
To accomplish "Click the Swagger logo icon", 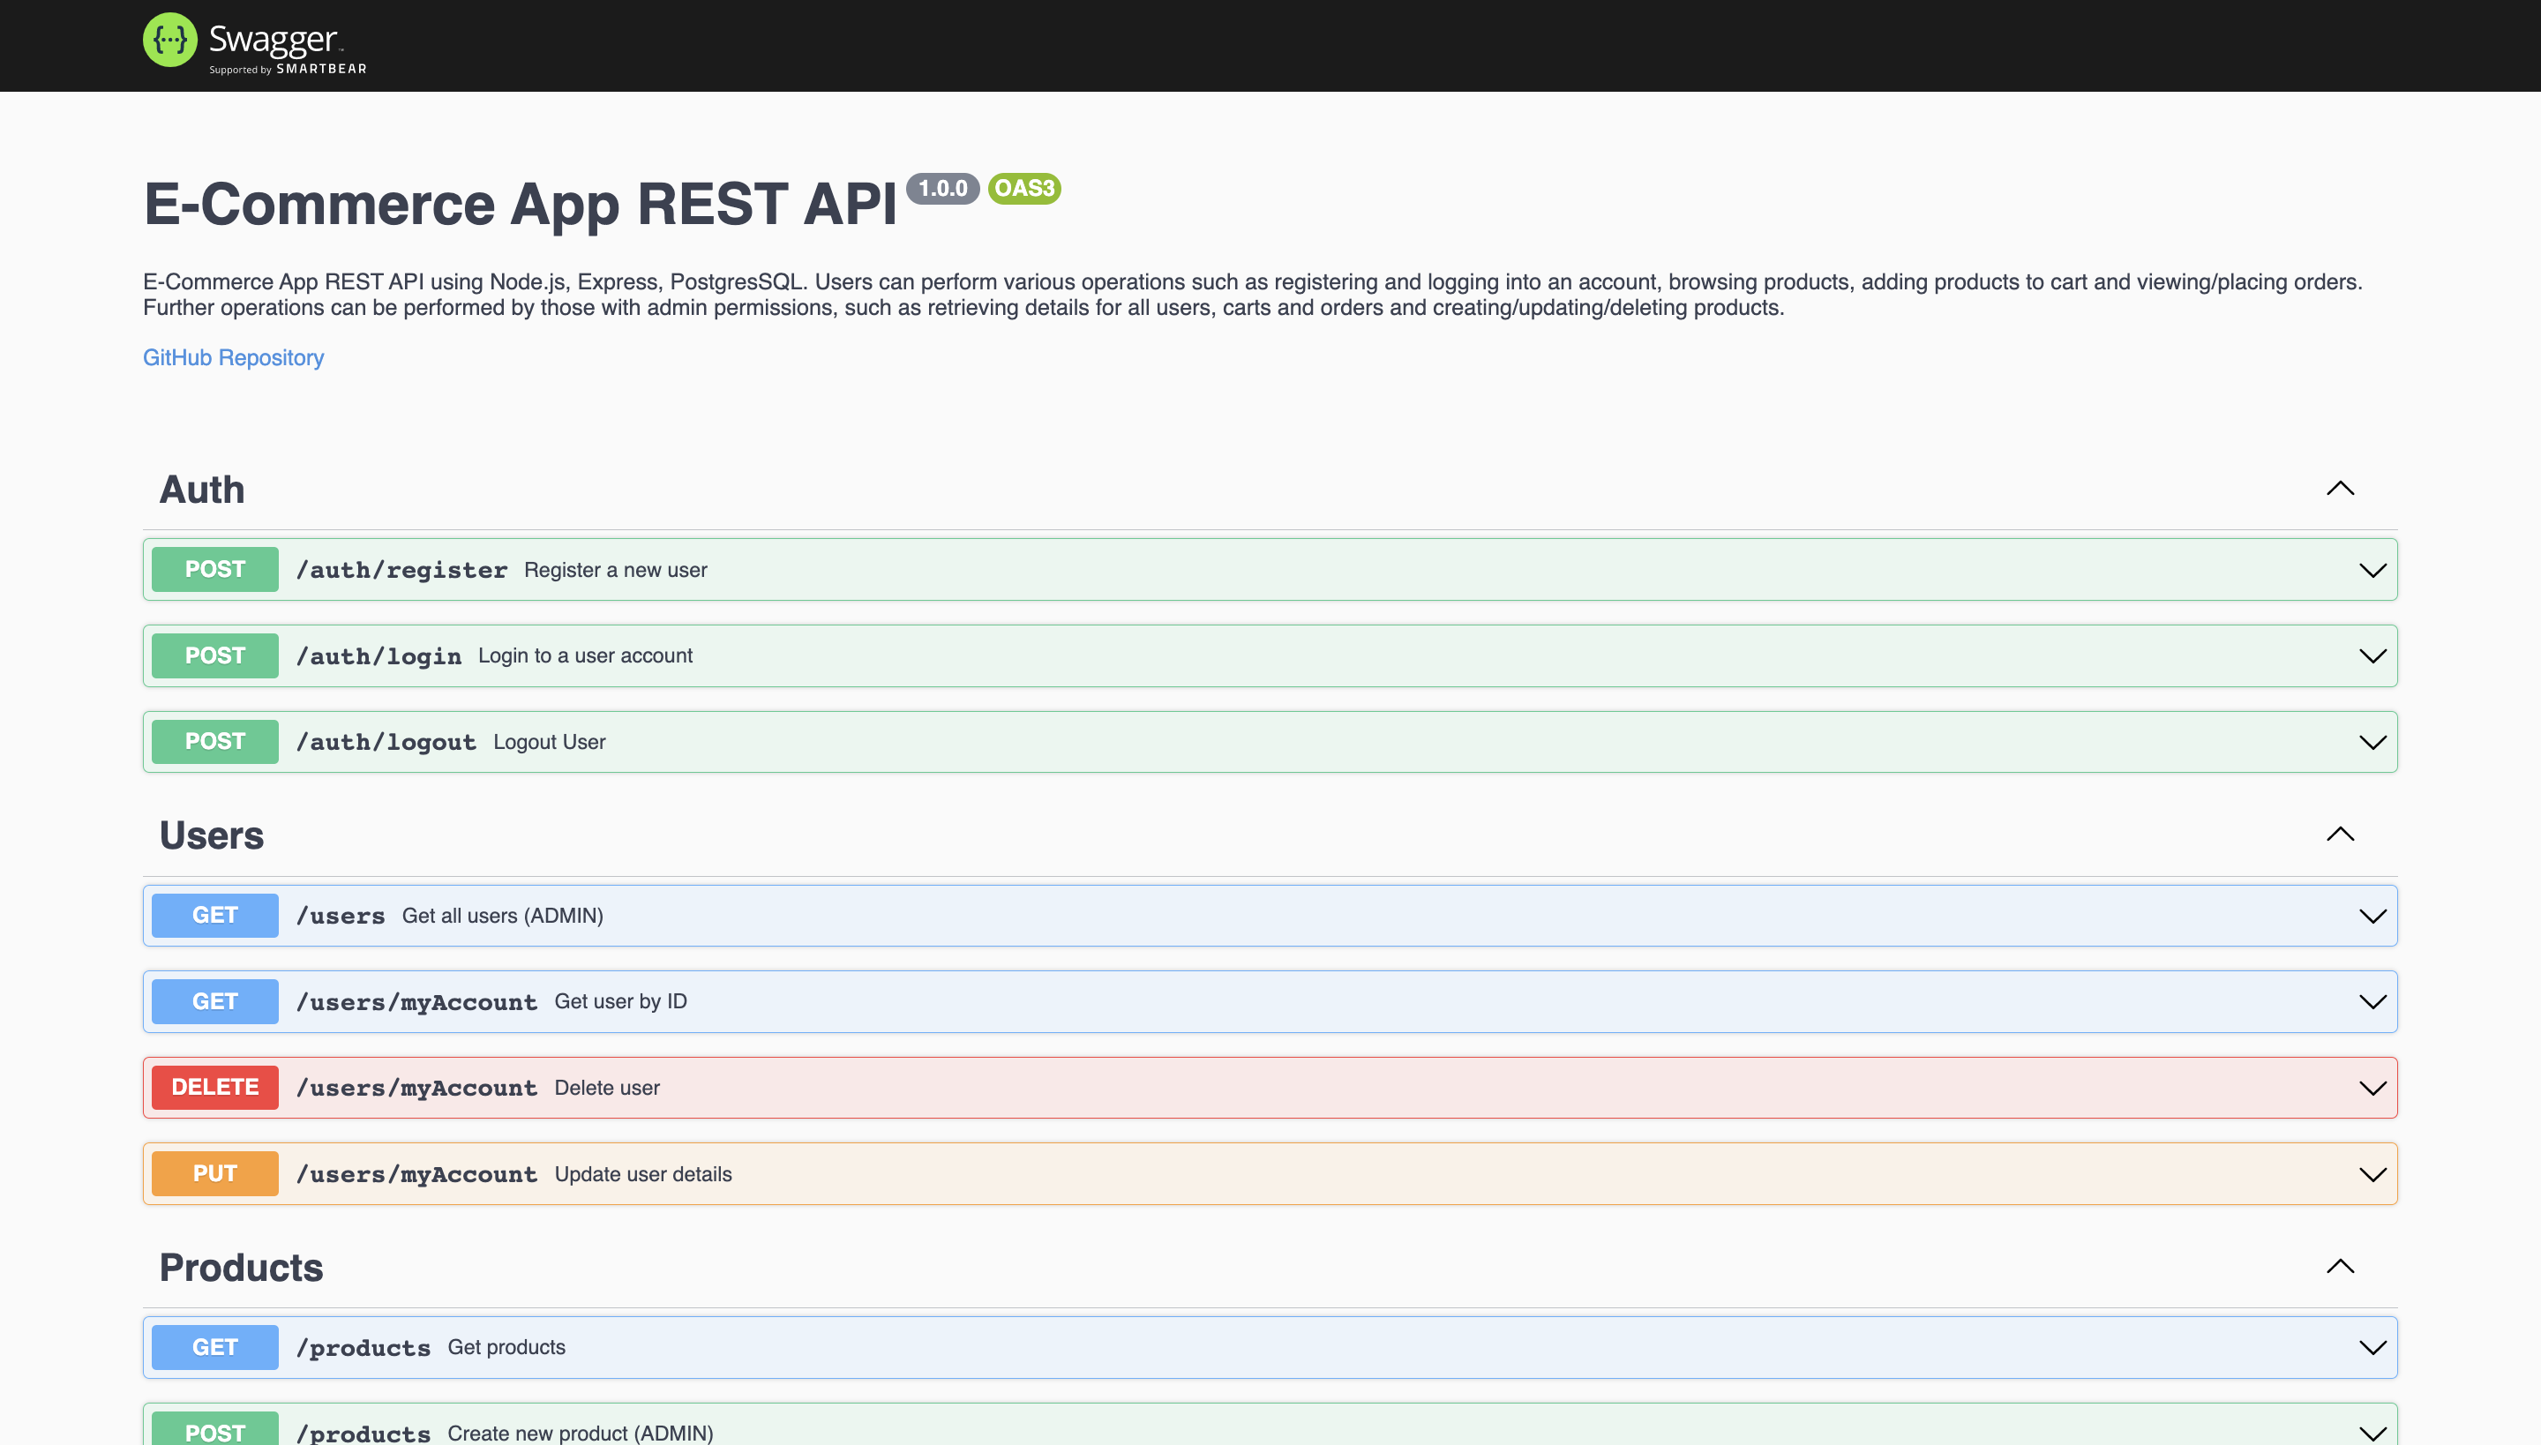I will (169, 40).
